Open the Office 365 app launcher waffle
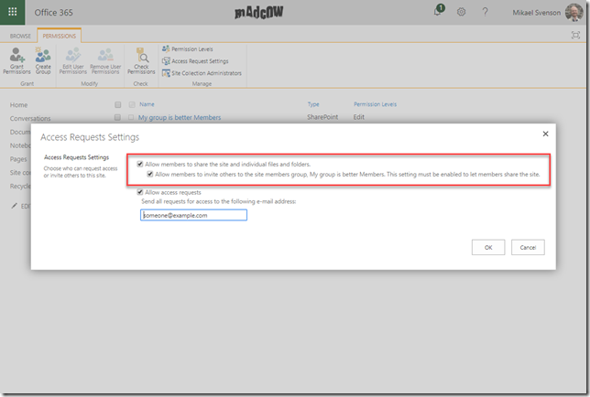 (x=13, y=12)
